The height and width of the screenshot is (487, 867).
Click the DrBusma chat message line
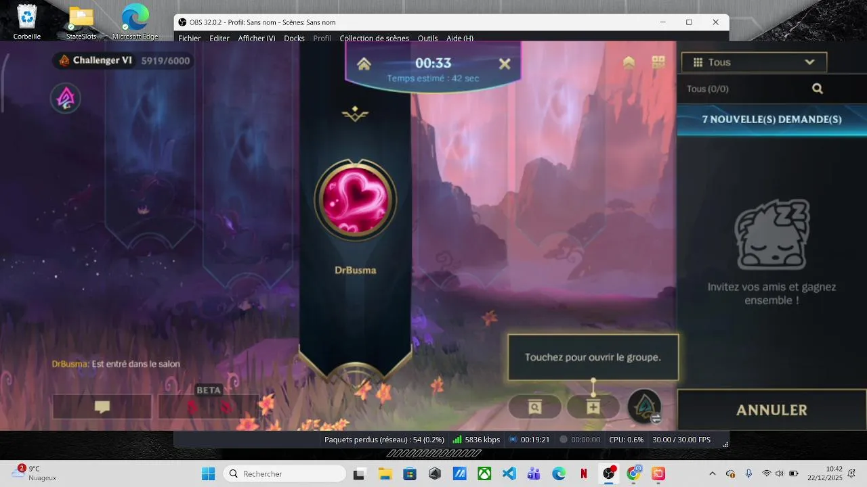116,364
